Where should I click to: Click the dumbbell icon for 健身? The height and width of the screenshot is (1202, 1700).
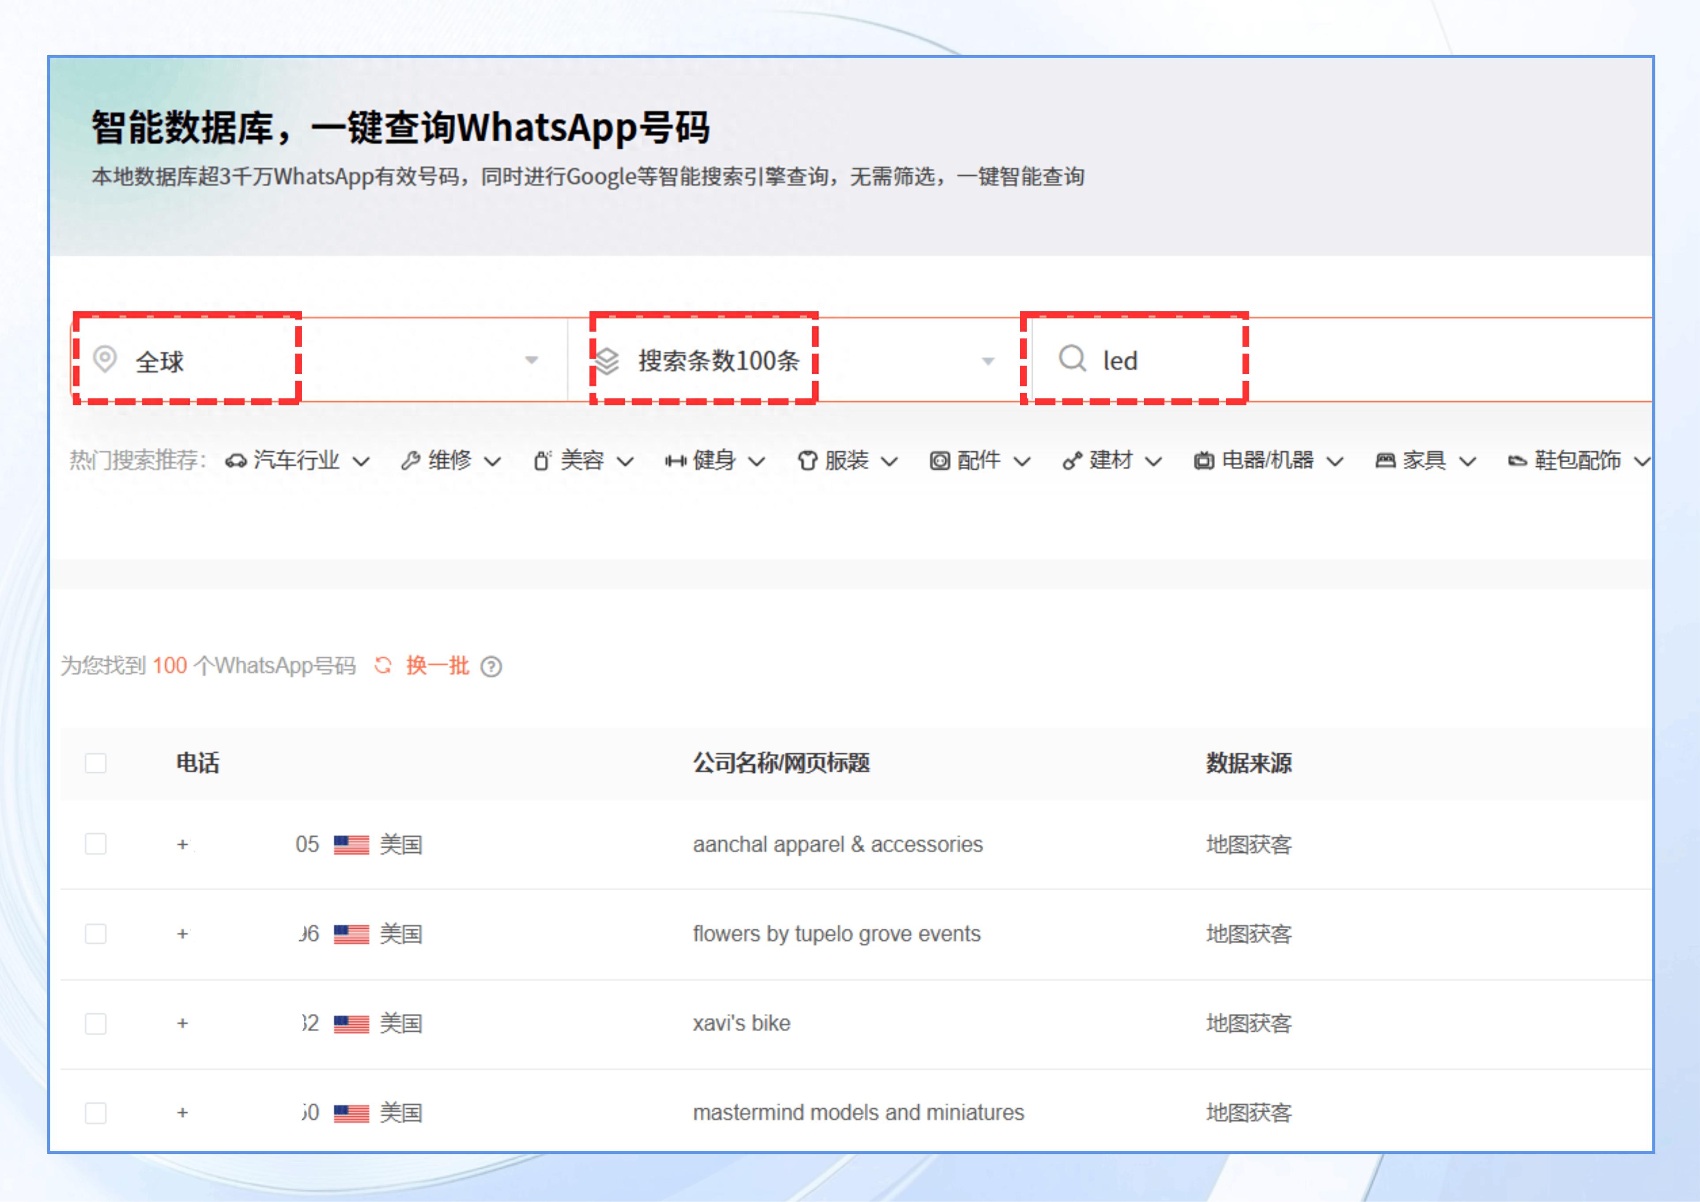[x=675, y=461]
